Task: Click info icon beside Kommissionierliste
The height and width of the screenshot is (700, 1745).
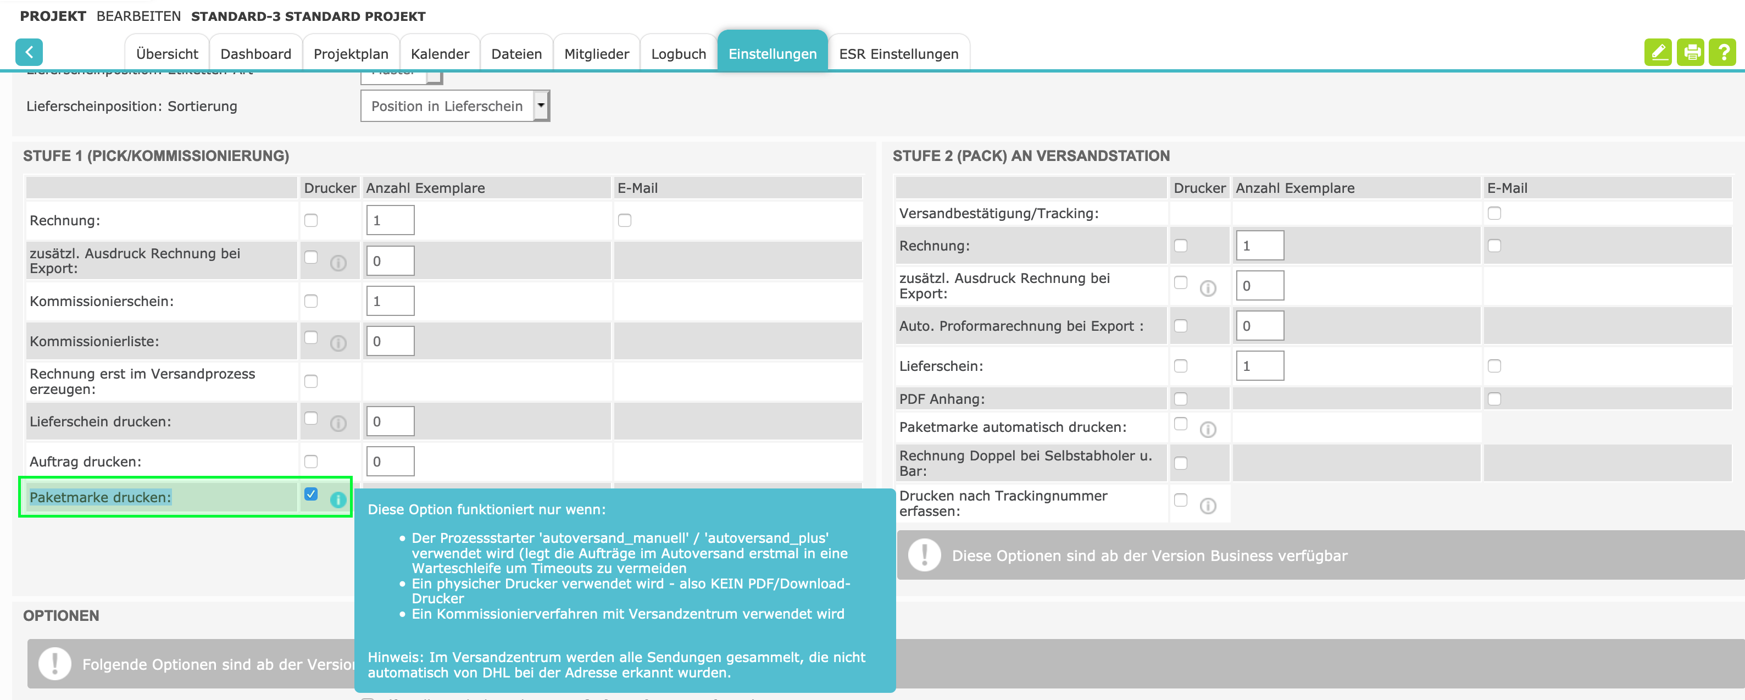Action: click(x=338, y=343)
